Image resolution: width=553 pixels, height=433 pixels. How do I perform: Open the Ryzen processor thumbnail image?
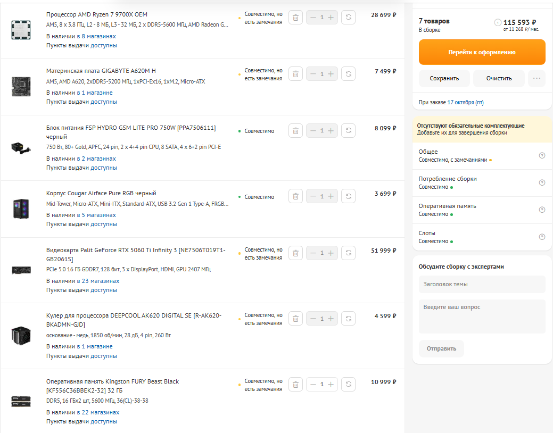pos(21,30)
